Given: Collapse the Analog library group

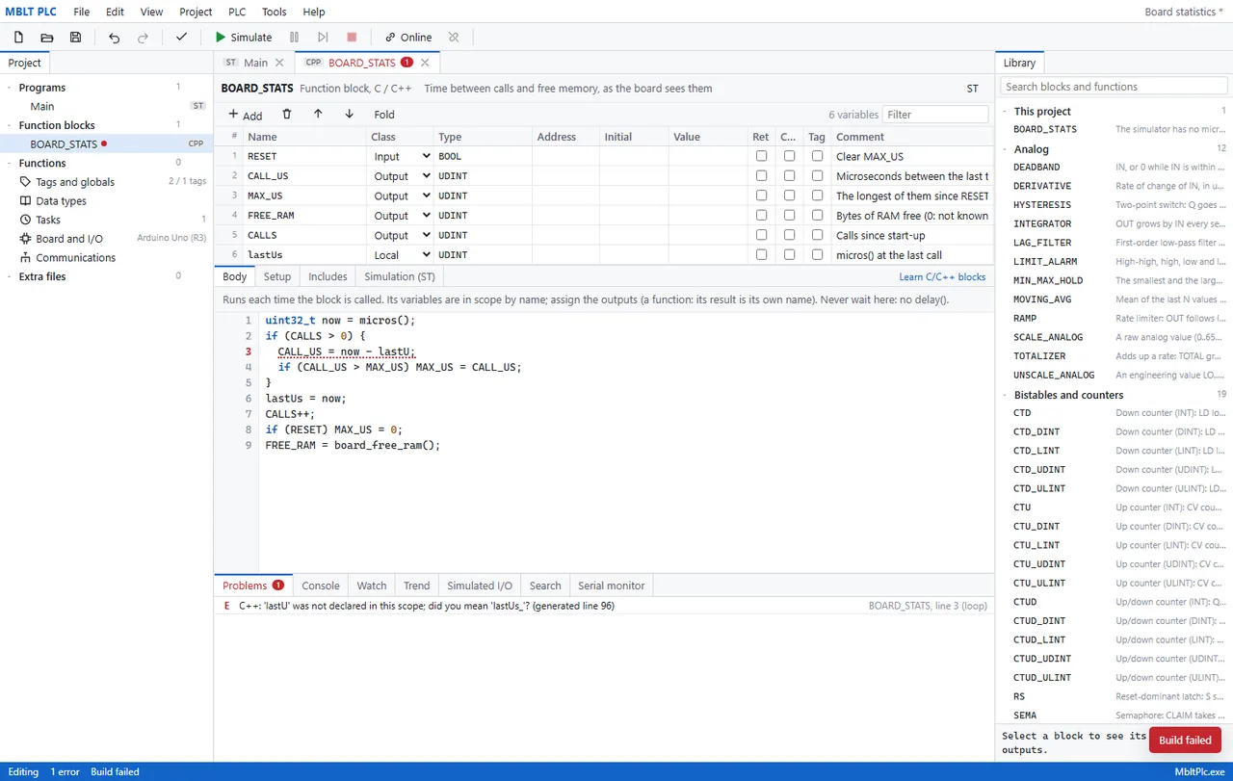Looking at the screenshot, I should tap(1006, 149).
